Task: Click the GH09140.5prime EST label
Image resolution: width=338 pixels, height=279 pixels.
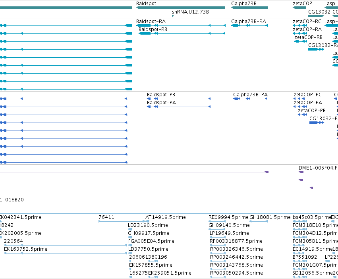Action: [229, 225]
